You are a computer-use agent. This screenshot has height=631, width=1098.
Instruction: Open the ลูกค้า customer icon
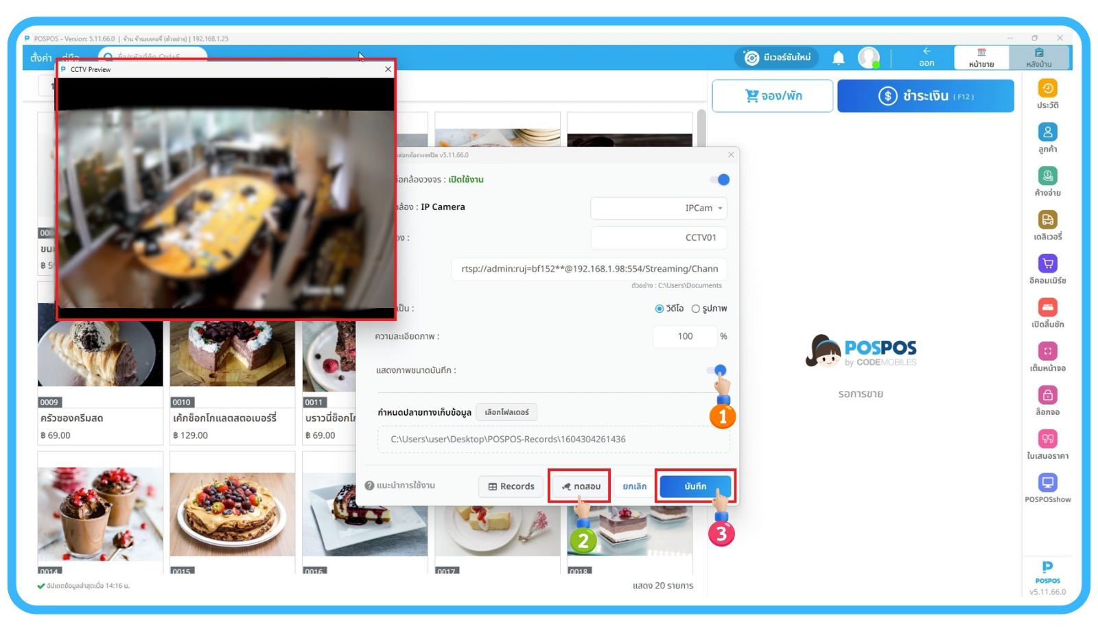point(1047,132)
